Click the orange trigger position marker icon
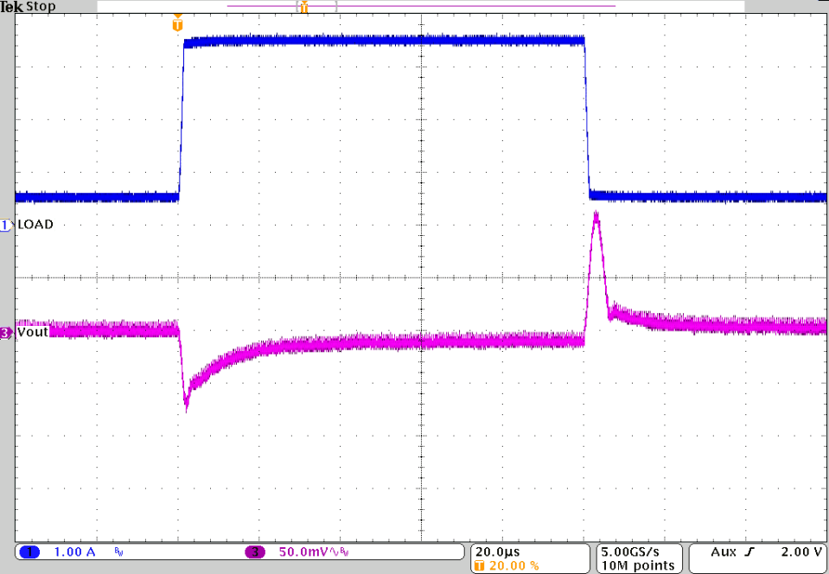829x574 pixels. pos(178,22)
